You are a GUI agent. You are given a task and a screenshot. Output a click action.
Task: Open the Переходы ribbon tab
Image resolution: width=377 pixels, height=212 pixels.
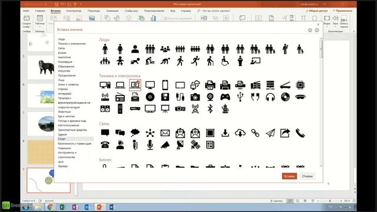point(94,11)
